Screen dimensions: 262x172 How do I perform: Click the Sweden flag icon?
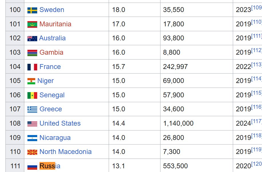[32, 10]
